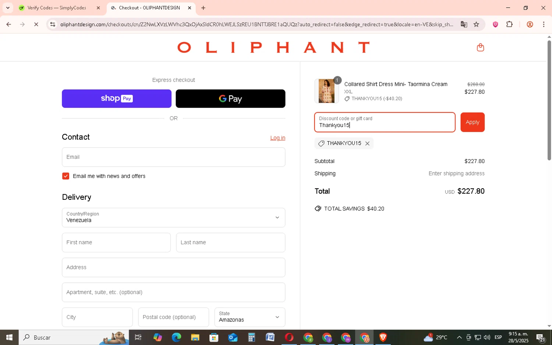Click the Apartment, suite field

(173, 292)
